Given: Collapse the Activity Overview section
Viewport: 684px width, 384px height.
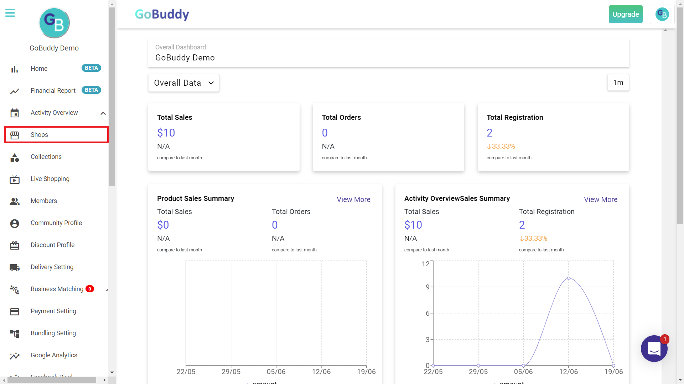Looking at the screenshot, I should [x=103, y=113].
